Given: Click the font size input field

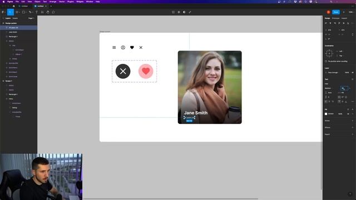Looking at the screenshot, I should [344, 88].
